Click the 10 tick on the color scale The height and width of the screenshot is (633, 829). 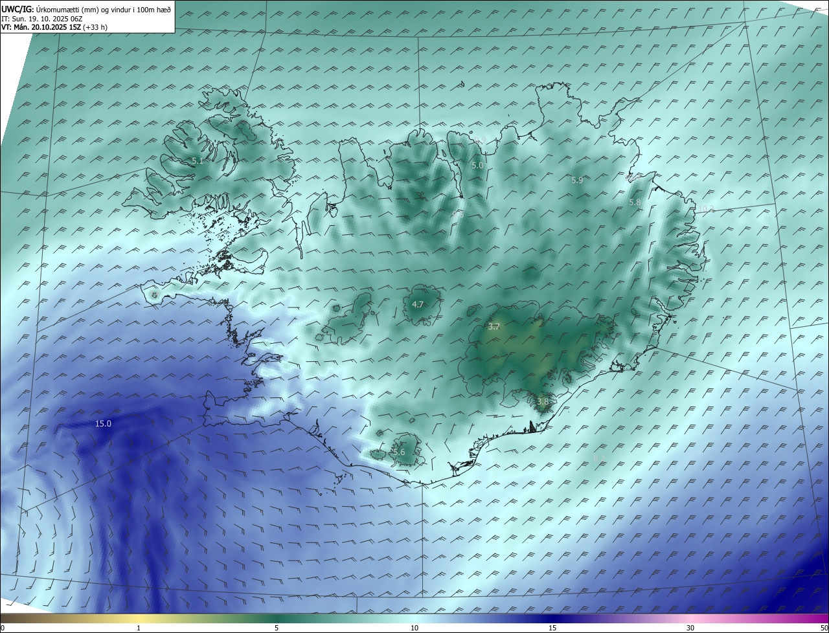pos(414,628)
